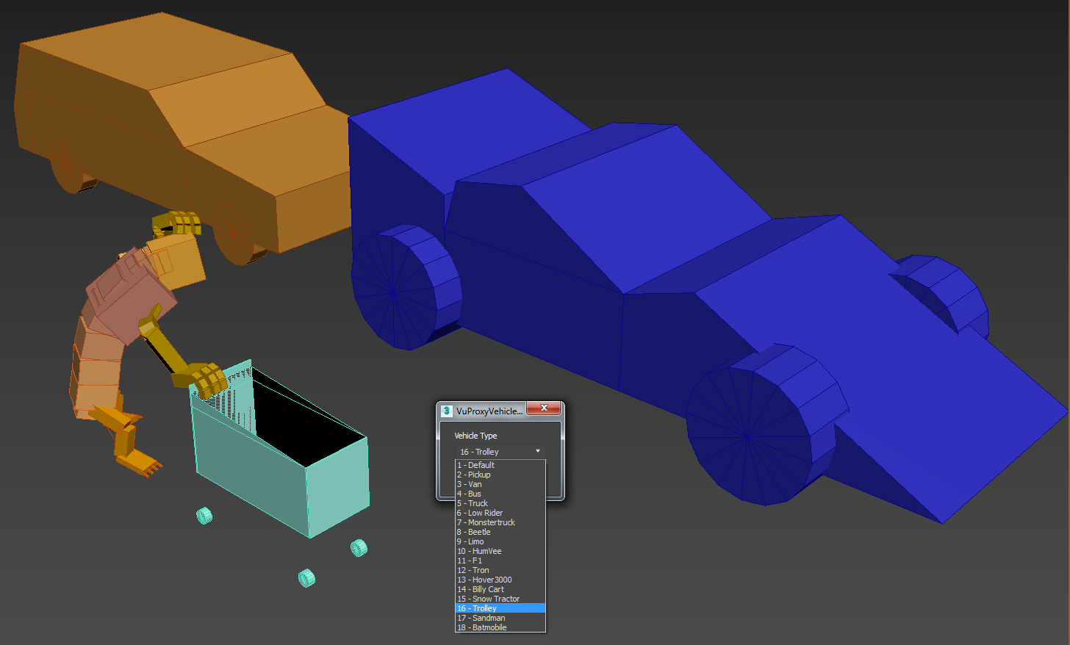Select '17 - Sandman' vehicle type
The image size is (1070, 645).
point(481,618)
